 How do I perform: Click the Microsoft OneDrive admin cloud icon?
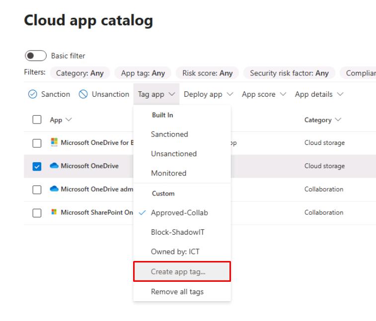[54, 189]
